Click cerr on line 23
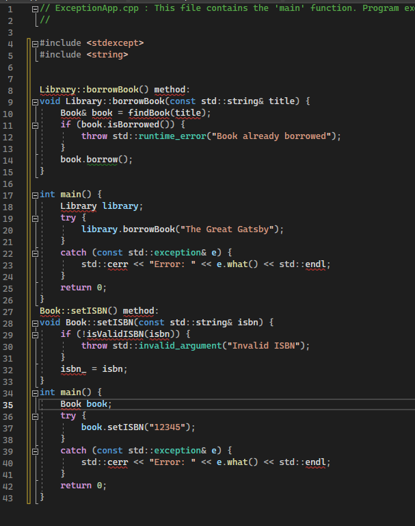 click(118, 264)
